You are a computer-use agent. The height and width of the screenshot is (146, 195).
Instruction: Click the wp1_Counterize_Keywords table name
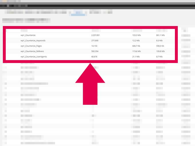click(33, 41)
